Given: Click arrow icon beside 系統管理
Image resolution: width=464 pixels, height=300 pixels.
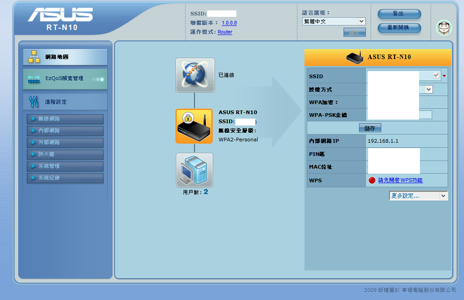Looking at the screenshot, I should pos(34,166).
